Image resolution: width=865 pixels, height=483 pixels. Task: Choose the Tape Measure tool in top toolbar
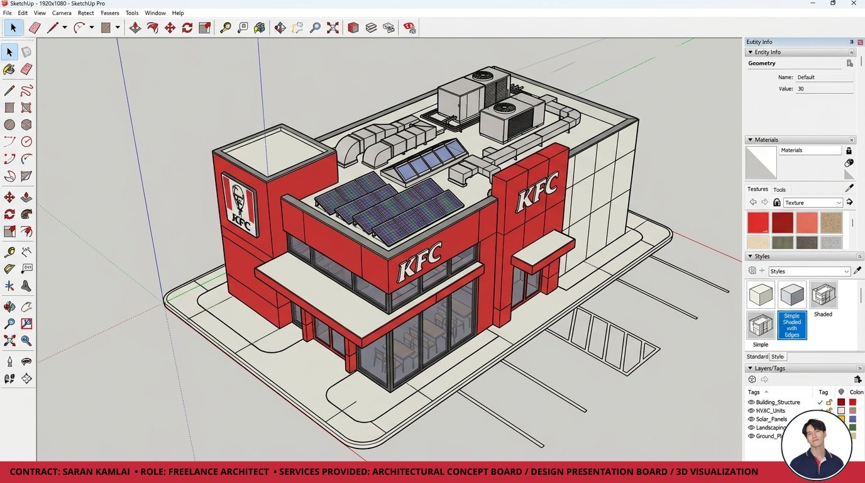(225, 28)
